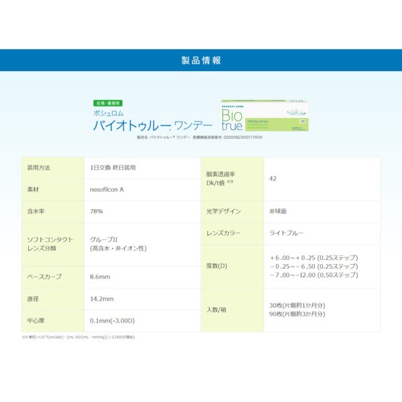Select the 入数/箱 label cell

pyautogui.click(x=232, y=310)
